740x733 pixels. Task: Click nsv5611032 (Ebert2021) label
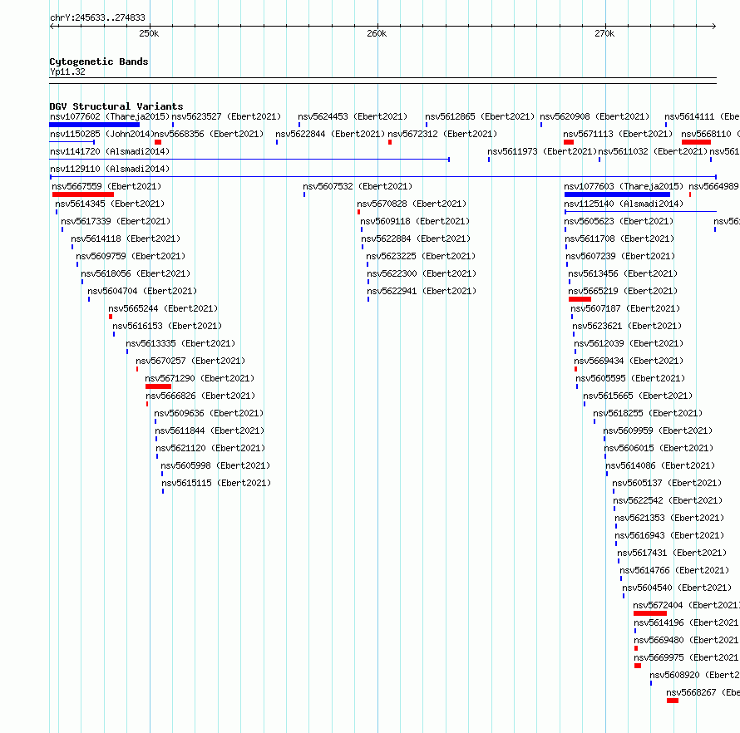click(x=653, y=151)
